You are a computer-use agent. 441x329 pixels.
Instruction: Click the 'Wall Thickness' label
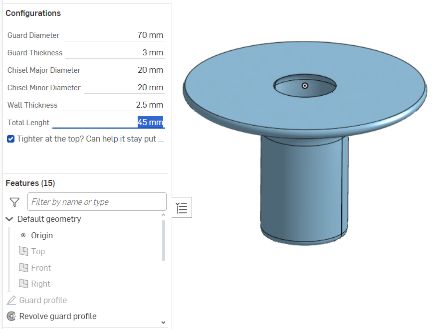click(32, 105)
